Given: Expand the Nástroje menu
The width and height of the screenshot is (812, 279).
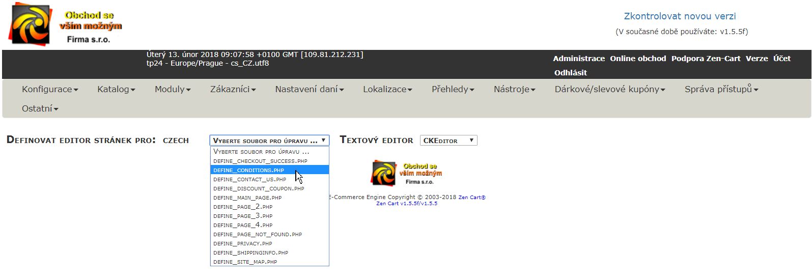Looking at the screenshot, I should click(x=514, y=90).
